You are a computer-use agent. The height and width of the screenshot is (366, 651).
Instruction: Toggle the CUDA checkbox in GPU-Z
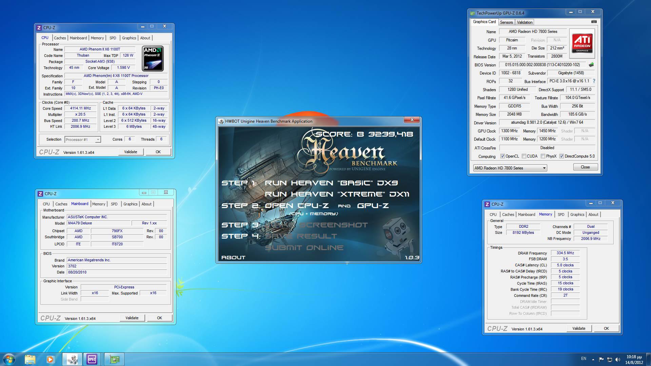click(x=524, y=156)
